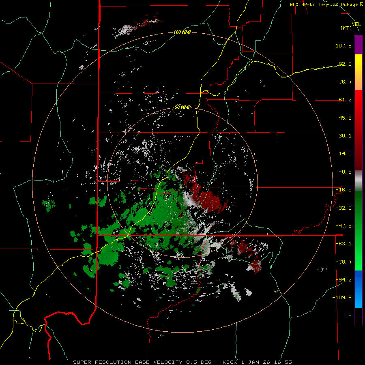Select the -32.0 legend value
Viewport: 365px width, 365px height.
344,208
